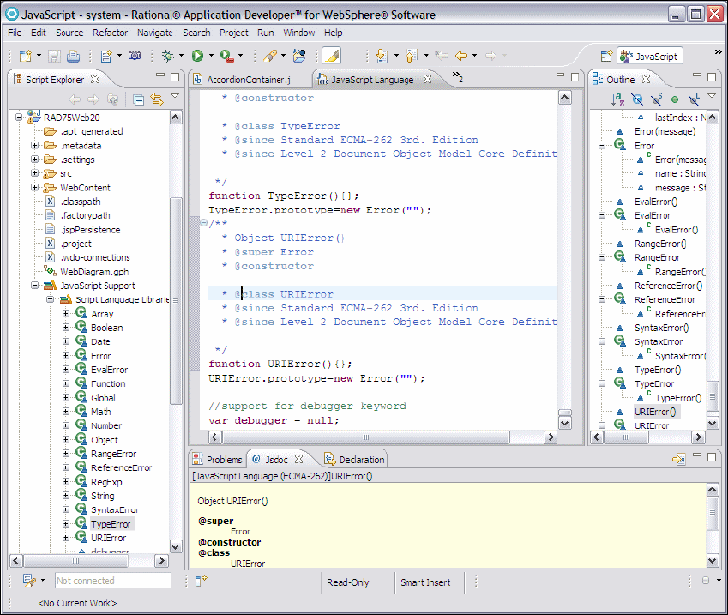Collapse all in Script Explorer

[x=139, y=99]
